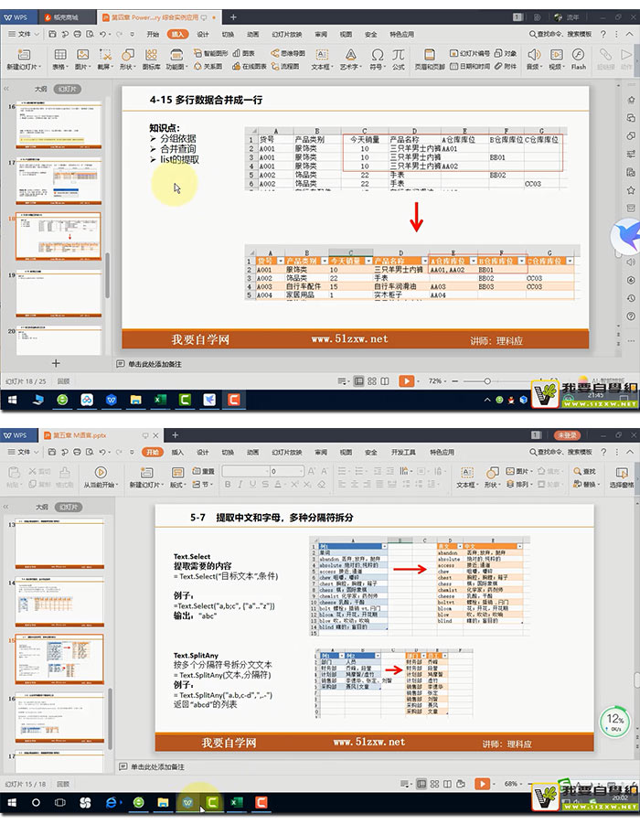Viewport: 640px width, 824px height.
Task: Click the 未登录 login button
Action: [x=567, y=435]
